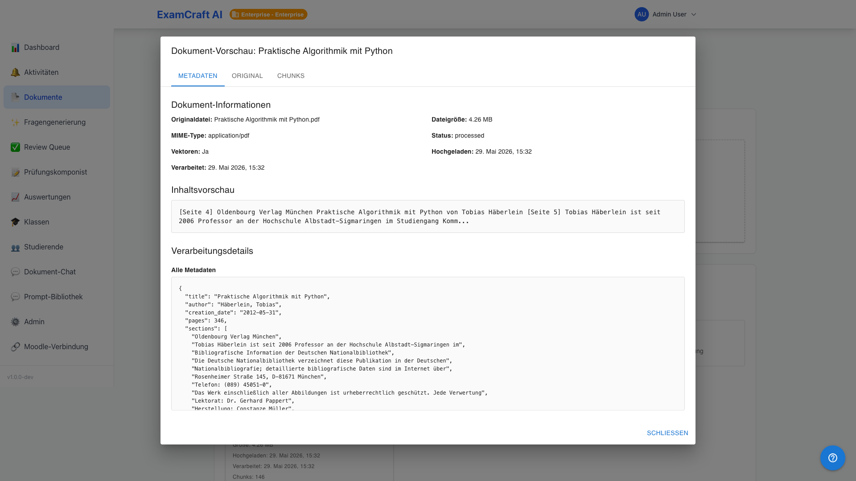Click the Aktivitäten bell icon

(15, 73)
